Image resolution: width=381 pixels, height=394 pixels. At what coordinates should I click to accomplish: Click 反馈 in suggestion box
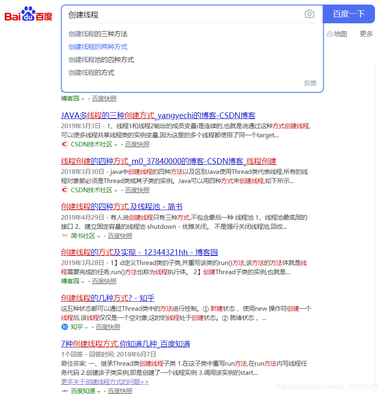tap(310, 83)
